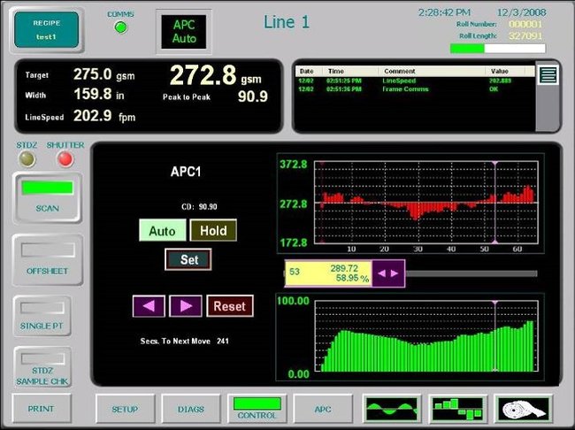Switch APC1 to Hold mode
Viewport: 575px width, 430px height.
coord(213,231)
